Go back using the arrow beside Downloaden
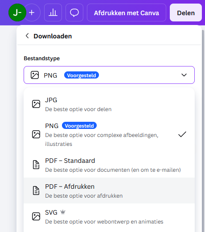205x232 pixels. (x=27, y=36)
